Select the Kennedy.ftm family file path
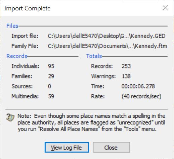Viewport: 174px width, 159px height. pos(107,46)
